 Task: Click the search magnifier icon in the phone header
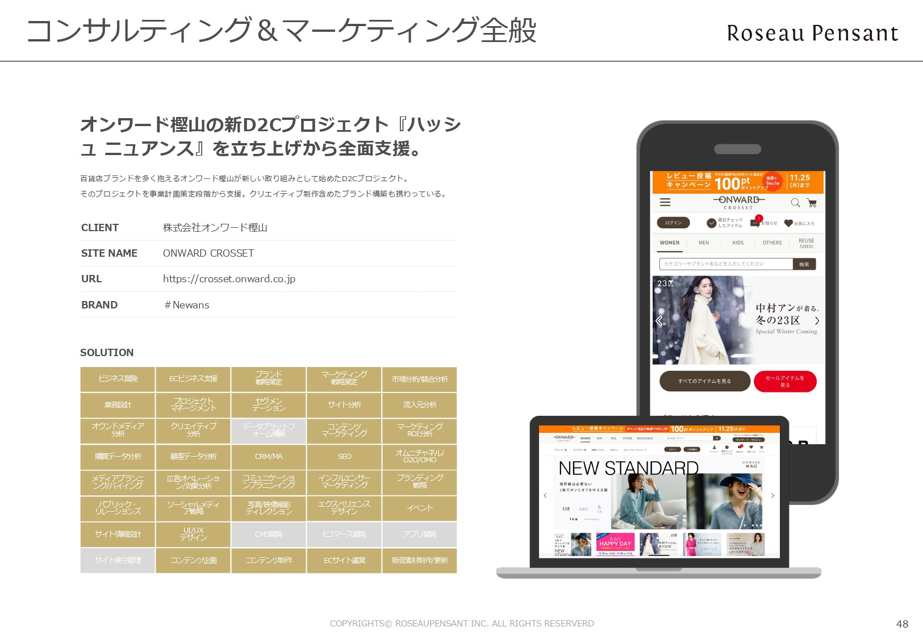pos(795,203)
